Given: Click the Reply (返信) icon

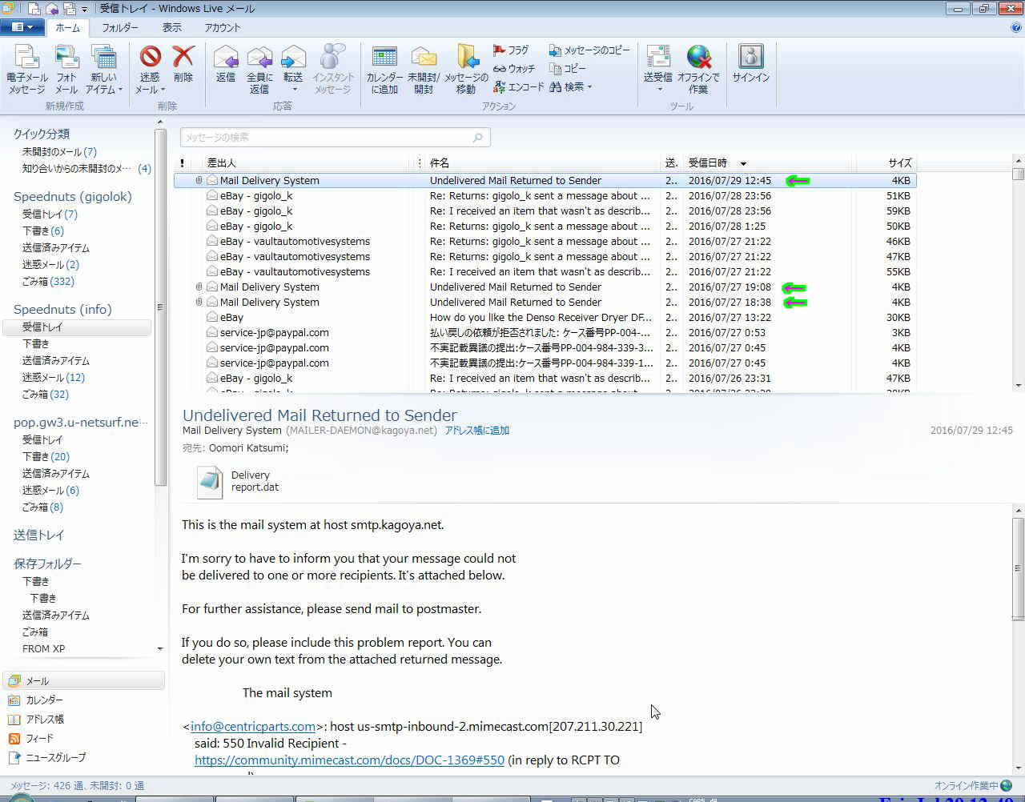Looking at the screenshot, I should [x=226, y=58].
